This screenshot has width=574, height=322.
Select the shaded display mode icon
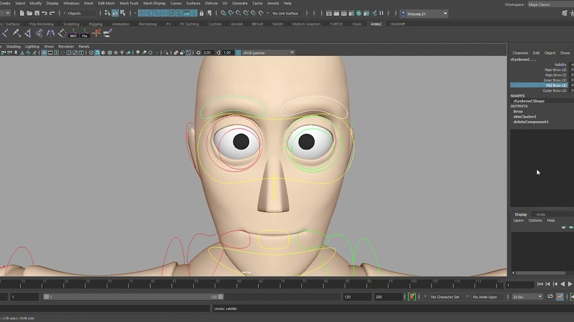(98, 52)
